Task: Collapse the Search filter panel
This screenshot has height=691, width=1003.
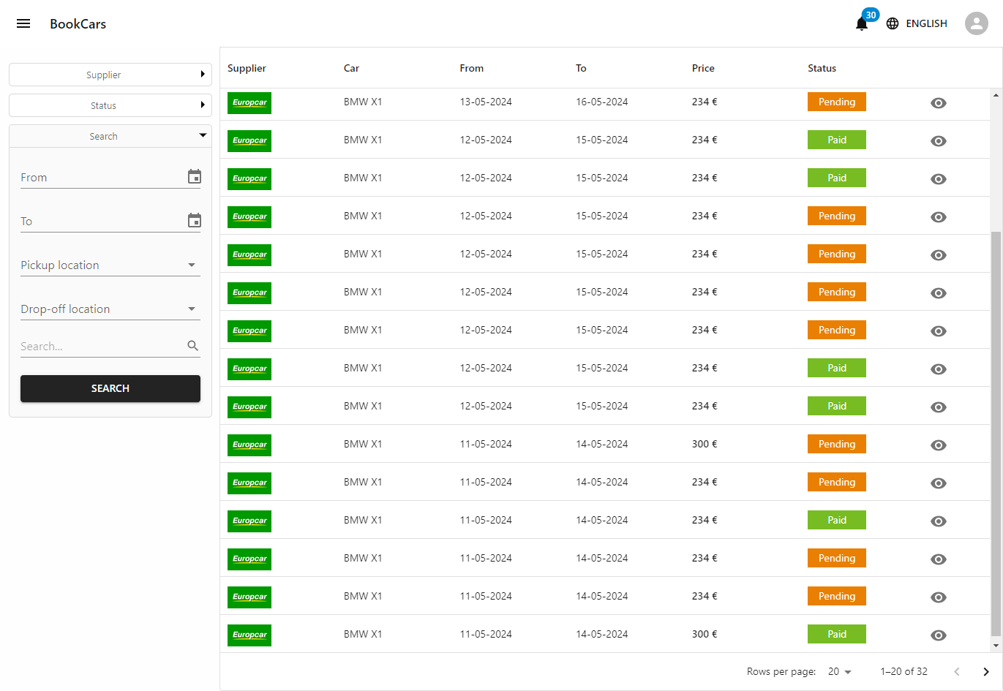Action: 110,136
